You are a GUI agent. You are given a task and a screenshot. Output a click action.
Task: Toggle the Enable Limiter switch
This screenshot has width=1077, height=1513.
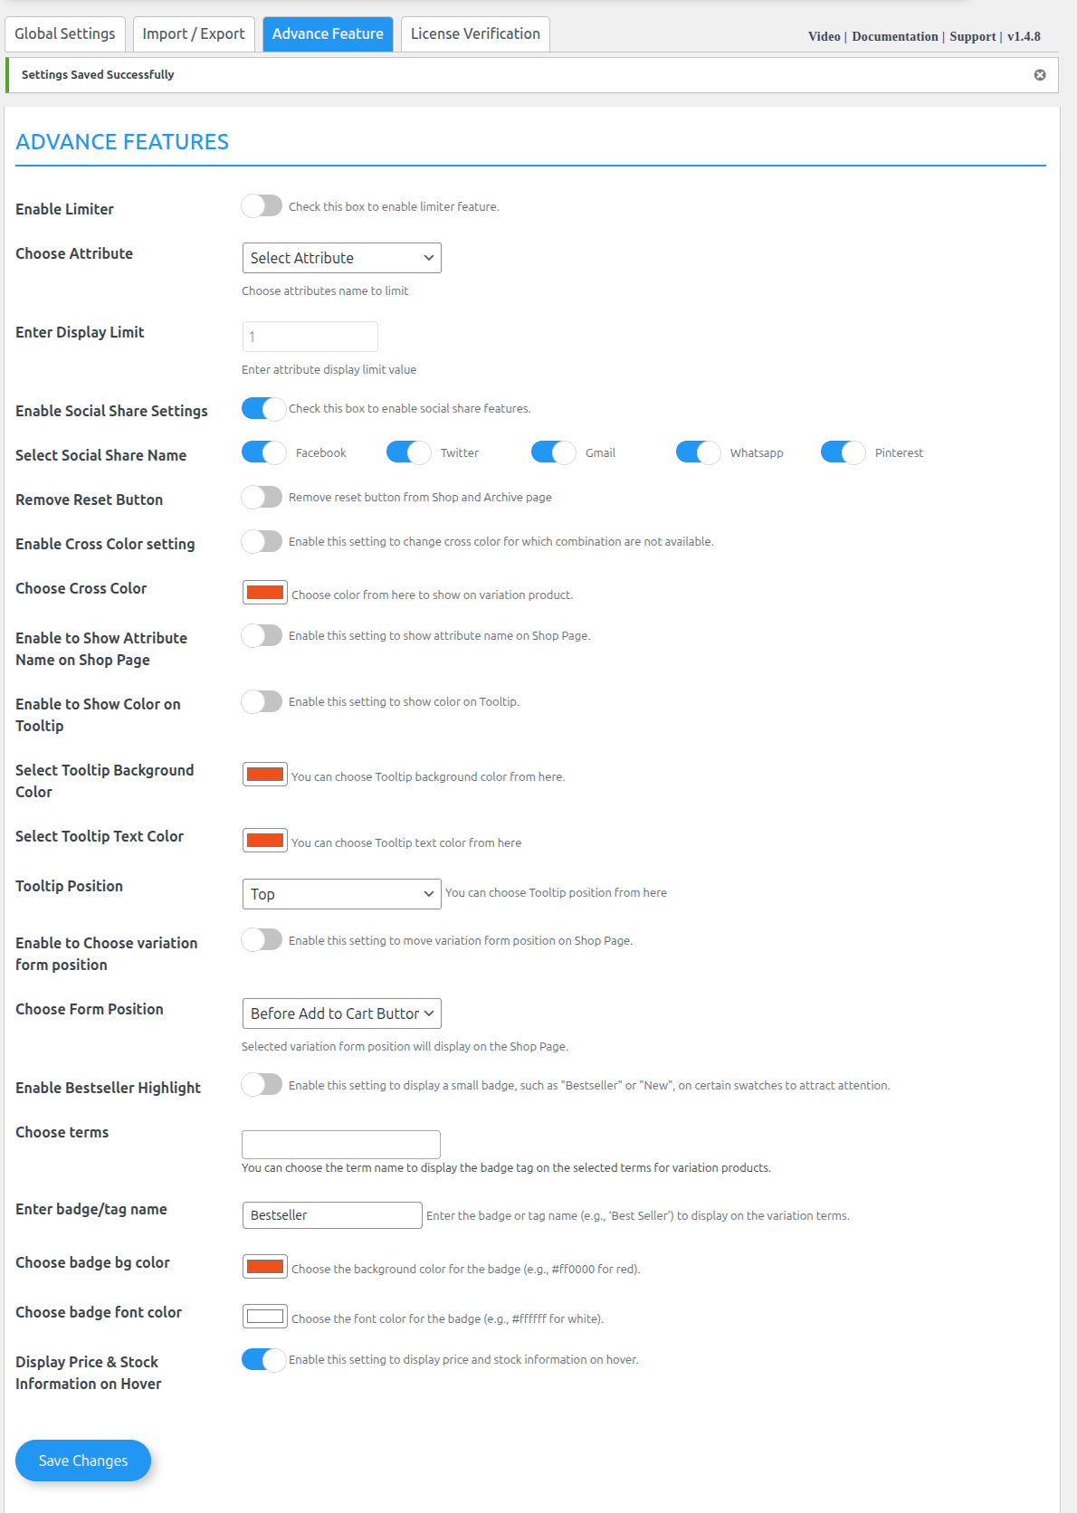click(262, 206)
